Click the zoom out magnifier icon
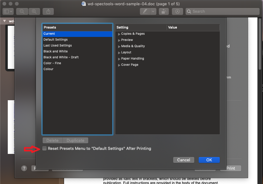The image size is (263, 184). coord(22,11)
